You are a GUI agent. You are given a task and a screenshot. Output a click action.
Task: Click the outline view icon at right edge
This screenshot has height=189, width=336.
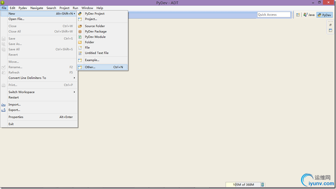pyautogui.click(x=331, y=30)
